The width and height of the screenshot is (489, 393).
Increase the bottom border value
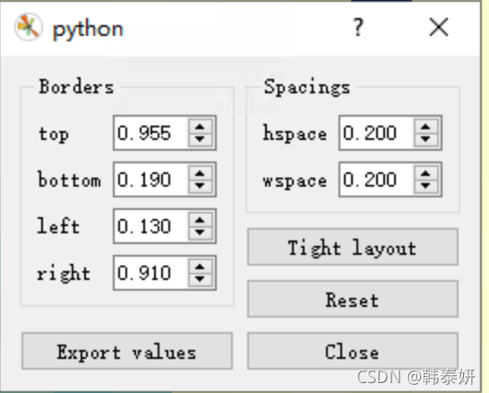click(200, 173)
